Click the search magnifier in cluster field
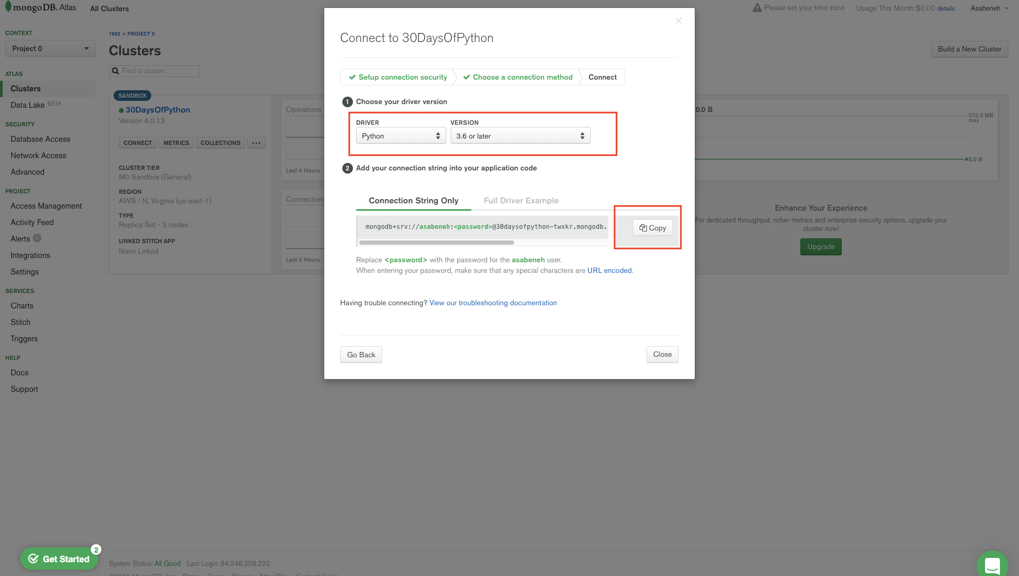This screenshot has width=1019, height=576. (115, 71)
